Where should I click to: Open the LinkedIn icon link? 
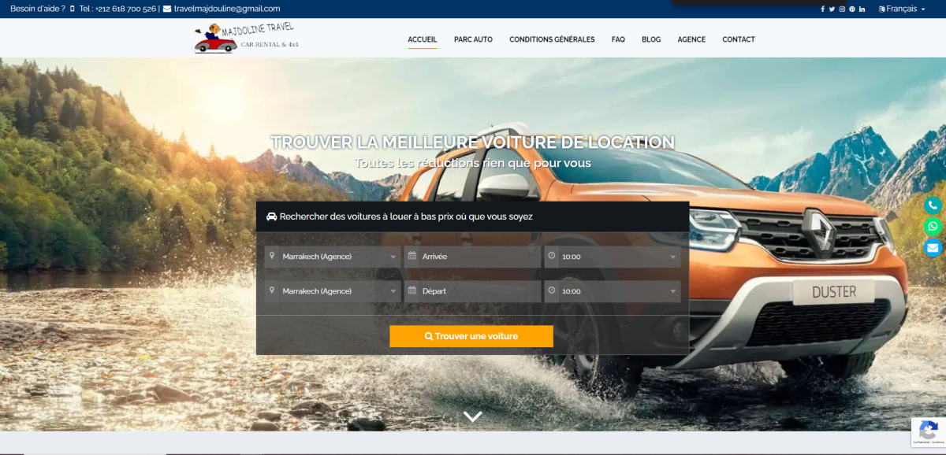pyautogui.click(x=862, y=9)
